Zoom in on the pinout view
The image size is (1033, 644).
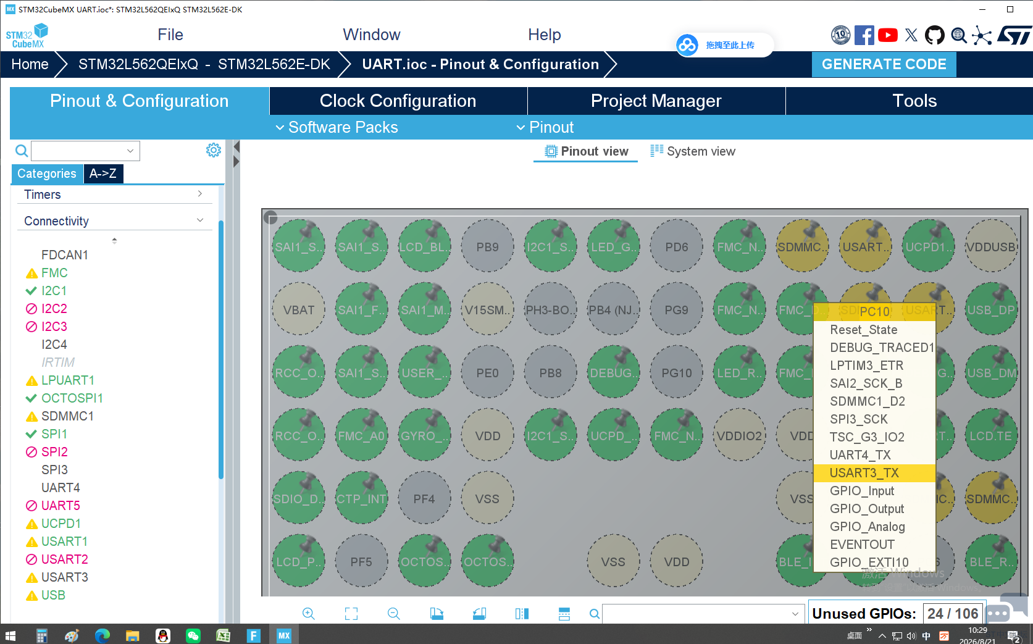309,614
